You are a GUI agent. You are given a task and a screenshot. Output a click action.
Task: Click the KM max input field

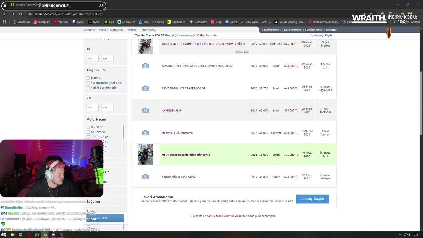[107, 107]
